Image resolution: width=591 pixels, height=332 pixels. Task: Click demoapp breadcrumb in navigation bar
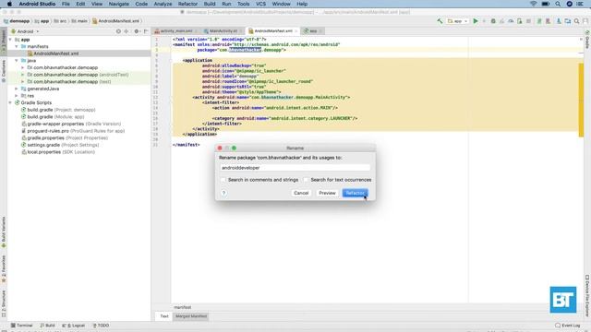tap(17, 21)
